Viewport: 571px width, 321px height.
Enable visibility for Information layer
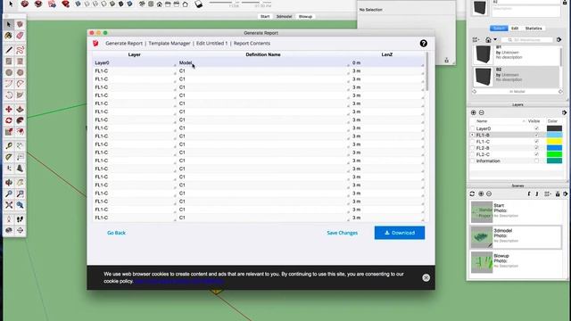(x=536, y=160)
